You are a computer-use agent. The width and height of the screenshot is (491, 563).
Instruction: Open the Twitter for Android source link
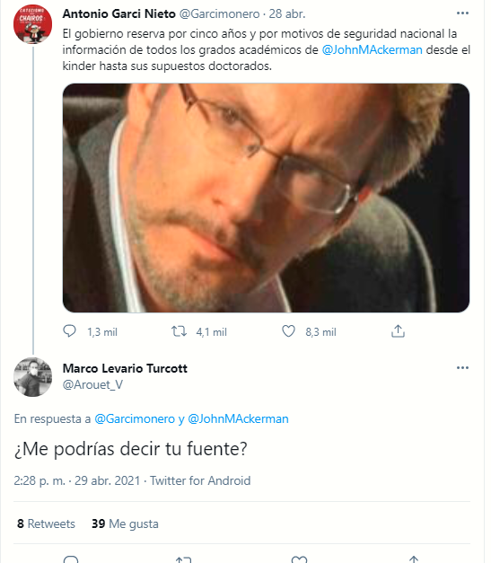click(200, 480)
